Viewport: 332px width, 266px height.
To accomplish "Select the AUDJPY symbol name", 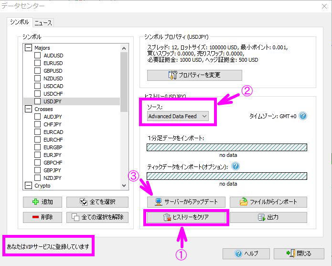I will (53, 117).
